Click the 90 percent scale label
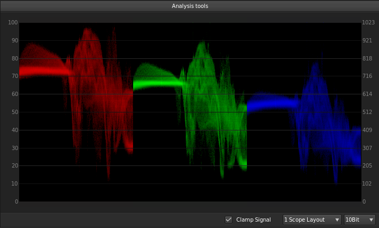 (x=15, y=40)
